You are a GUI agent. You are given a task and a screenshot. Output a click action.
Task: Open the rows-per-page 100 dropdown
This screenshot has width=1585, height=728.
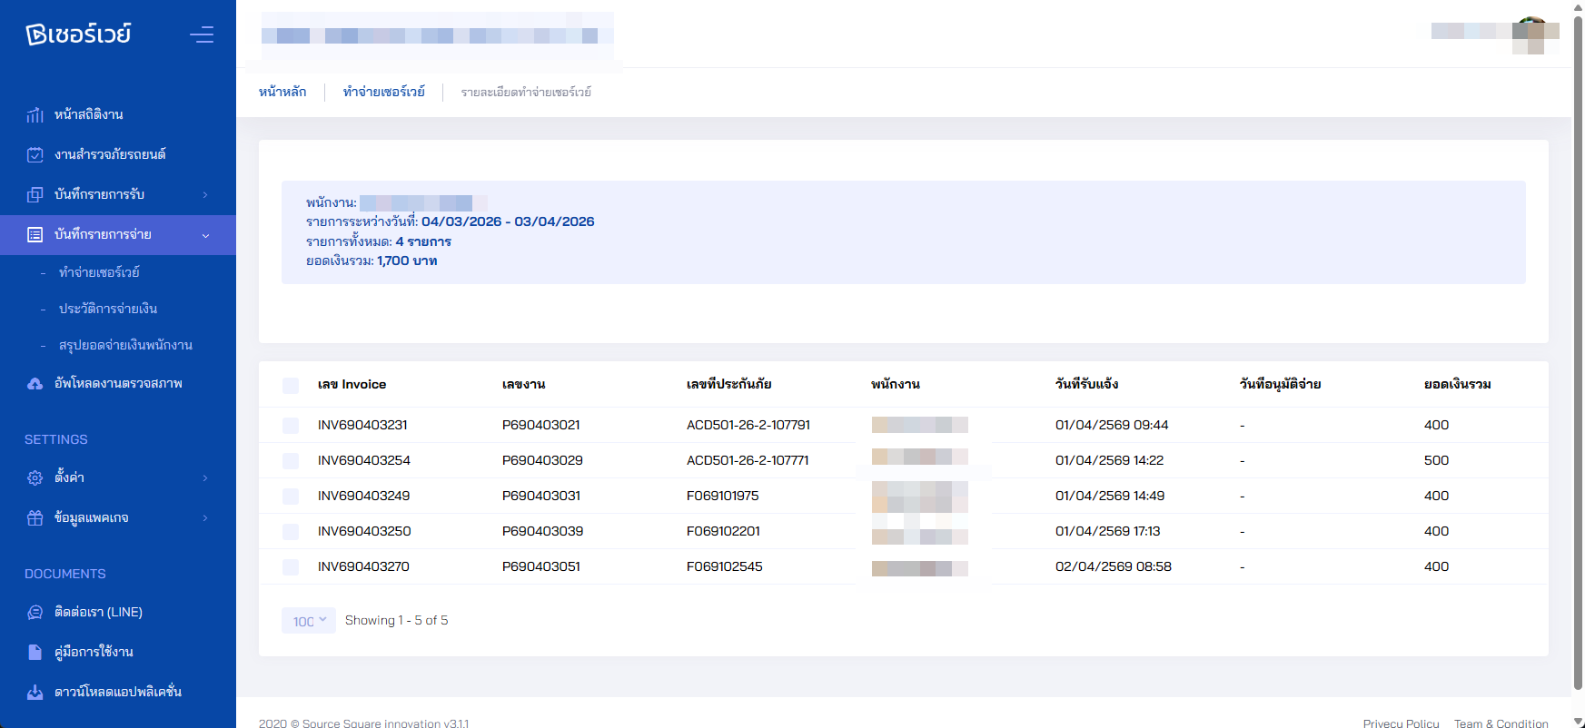pos(309,621)
